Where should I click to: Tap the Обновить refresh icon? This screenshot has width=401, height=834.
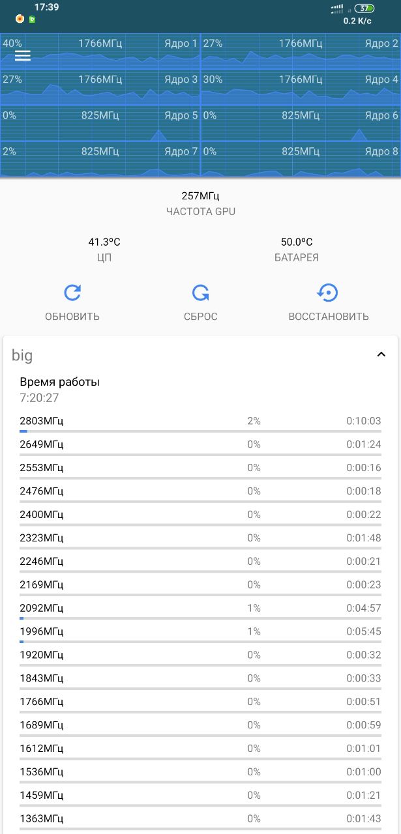pyautogui.click(x=72, y=293)
